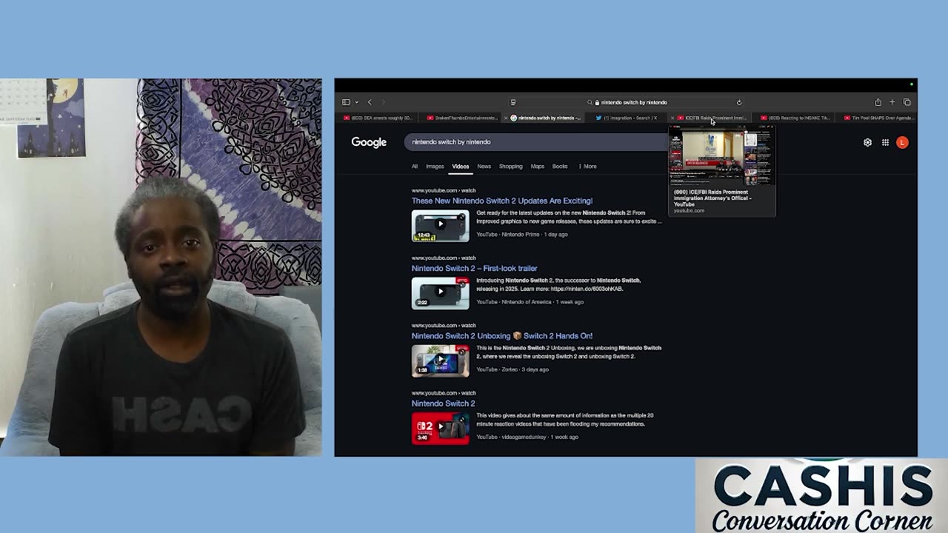
Task: Open the Google apps grid
Action: (x=885, y=142)
